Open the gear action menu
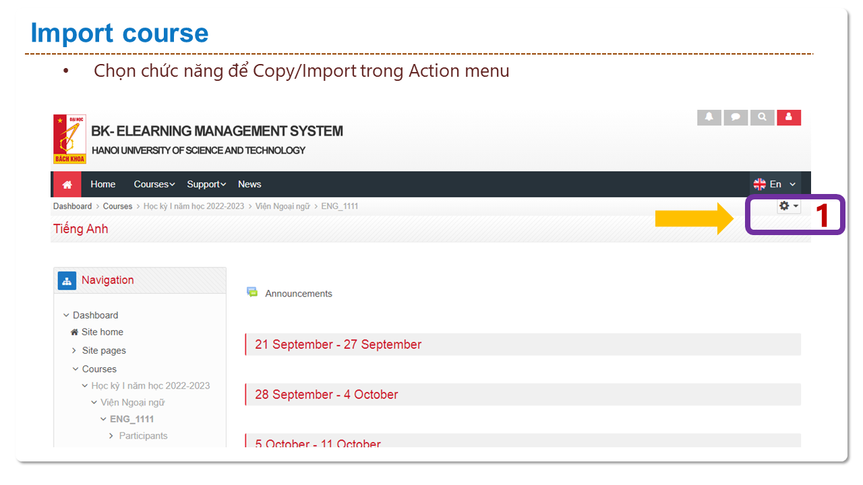Viewport: 863px width, 485px height. pyautogui.click(x=788, y=206)
